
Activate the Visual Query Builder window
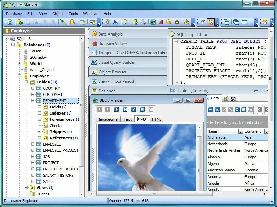tap(117, 62)
